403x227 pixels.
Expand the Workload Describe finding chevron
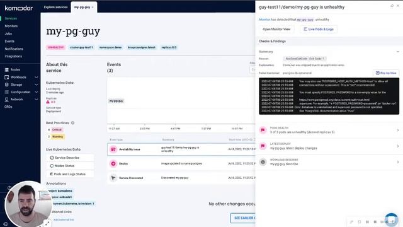[x=397, y=162]
